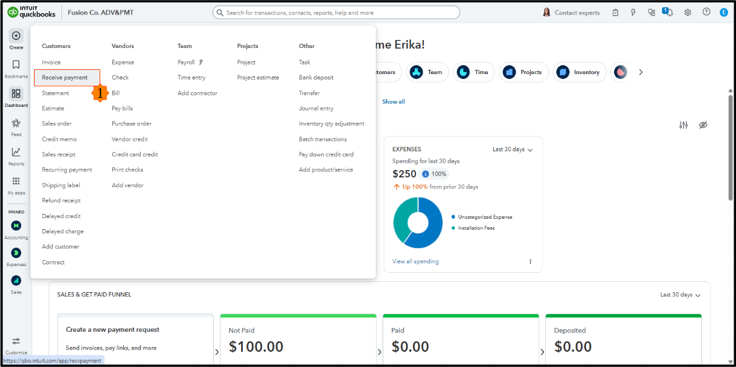Open the Feed icon in sidebar
736x367 pixels.
(x=16, y=123)
